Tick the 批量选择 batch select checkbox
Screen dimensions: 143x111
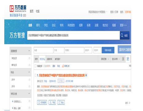point(35,66)
